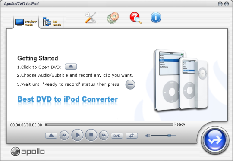Open the DVD menu button

click(117, 136)
